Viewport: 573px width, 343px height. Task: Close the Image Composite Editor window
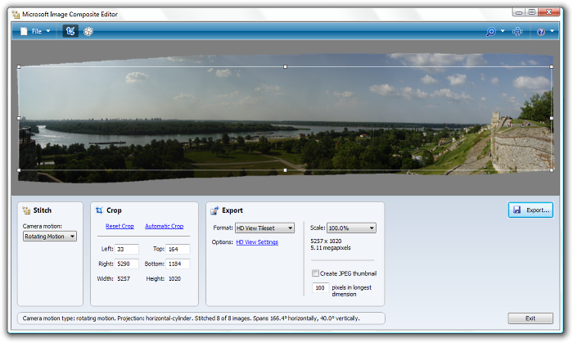pos(549,12)
